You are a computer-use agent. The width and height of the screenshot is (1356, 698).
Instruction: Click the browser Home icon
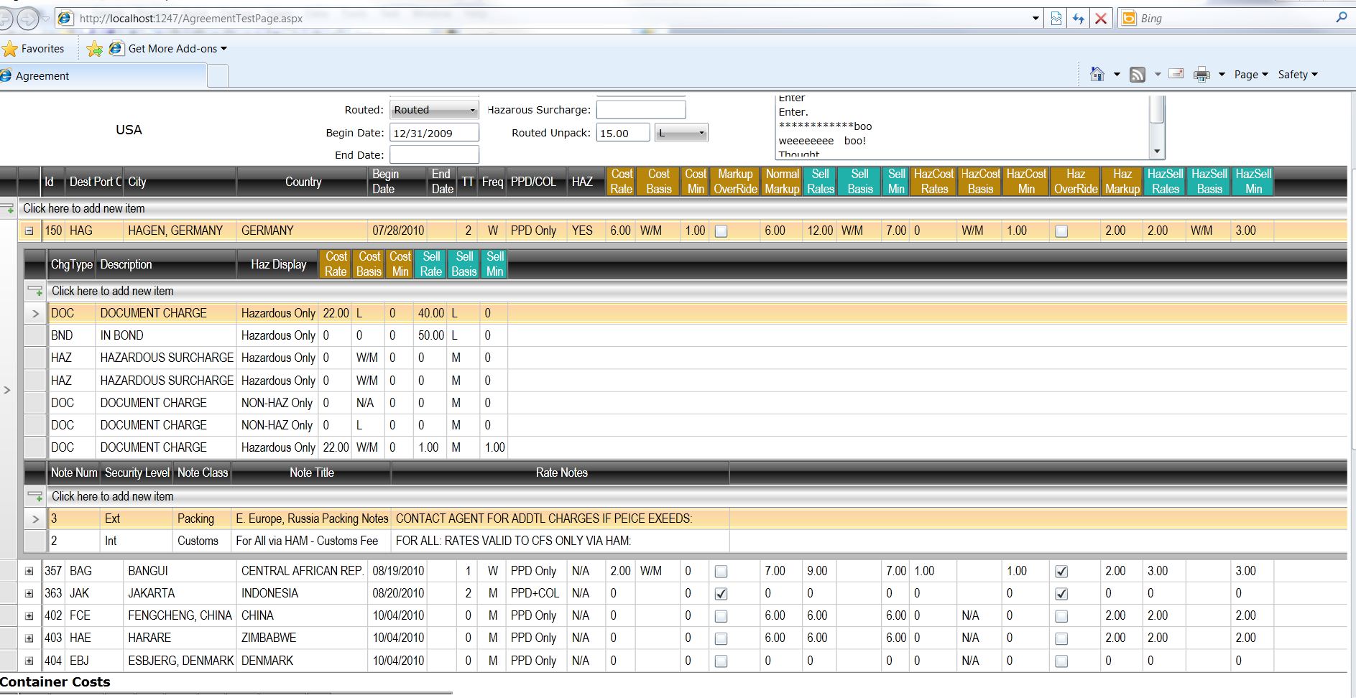pos(1097,74)
